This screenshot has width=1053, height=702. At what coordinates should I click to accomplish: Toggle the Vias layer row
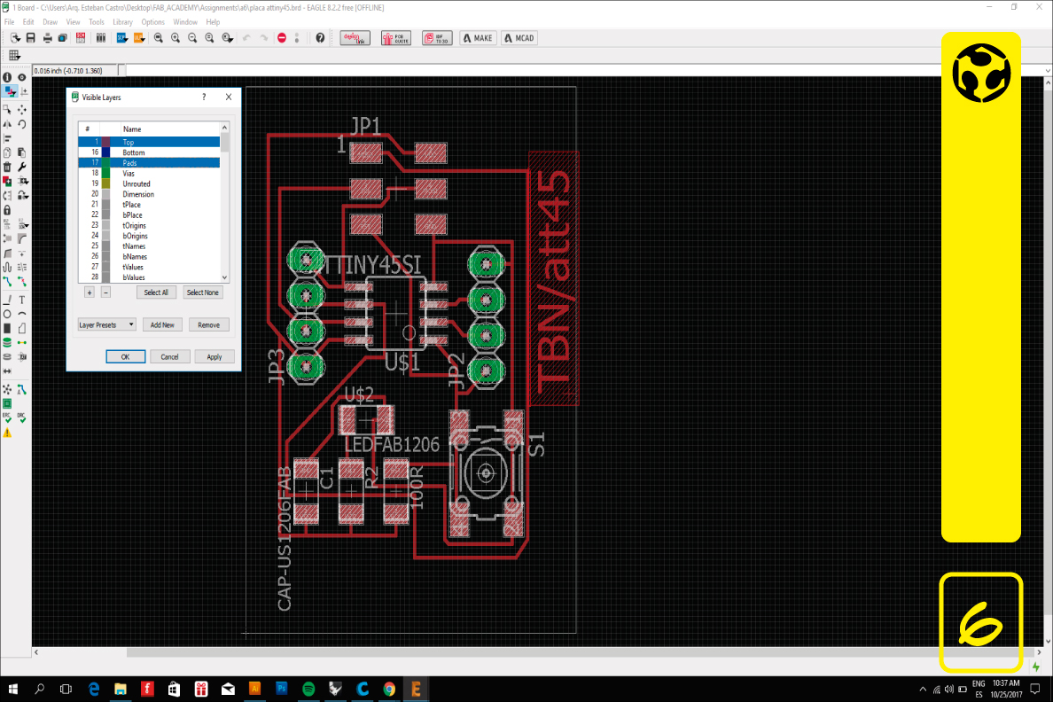tap(149, 174)
